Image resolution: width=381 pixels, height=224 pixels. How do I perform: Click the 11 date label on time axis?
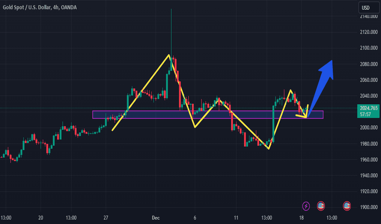pos(236,218)
